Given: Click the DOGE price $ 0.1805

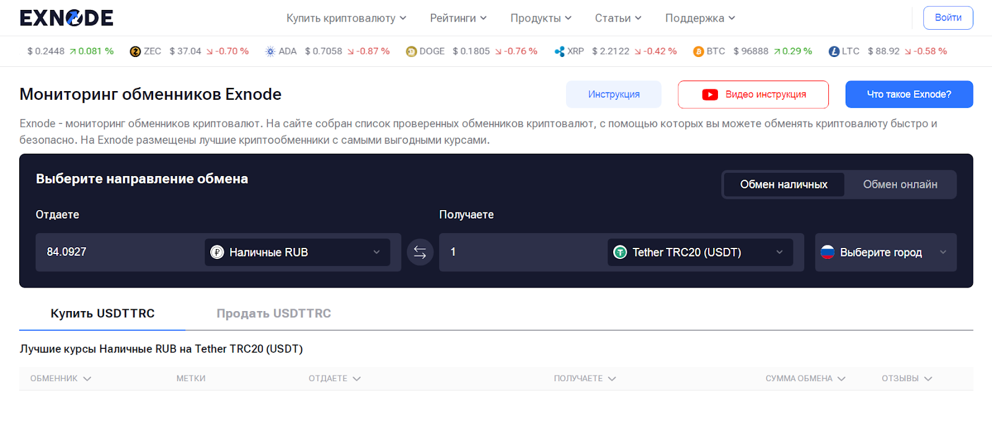Looking at the screenshot, I should pos(471,51).
